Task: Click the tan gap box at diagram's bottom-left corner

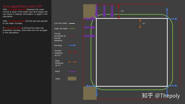Action: (90, 93)
